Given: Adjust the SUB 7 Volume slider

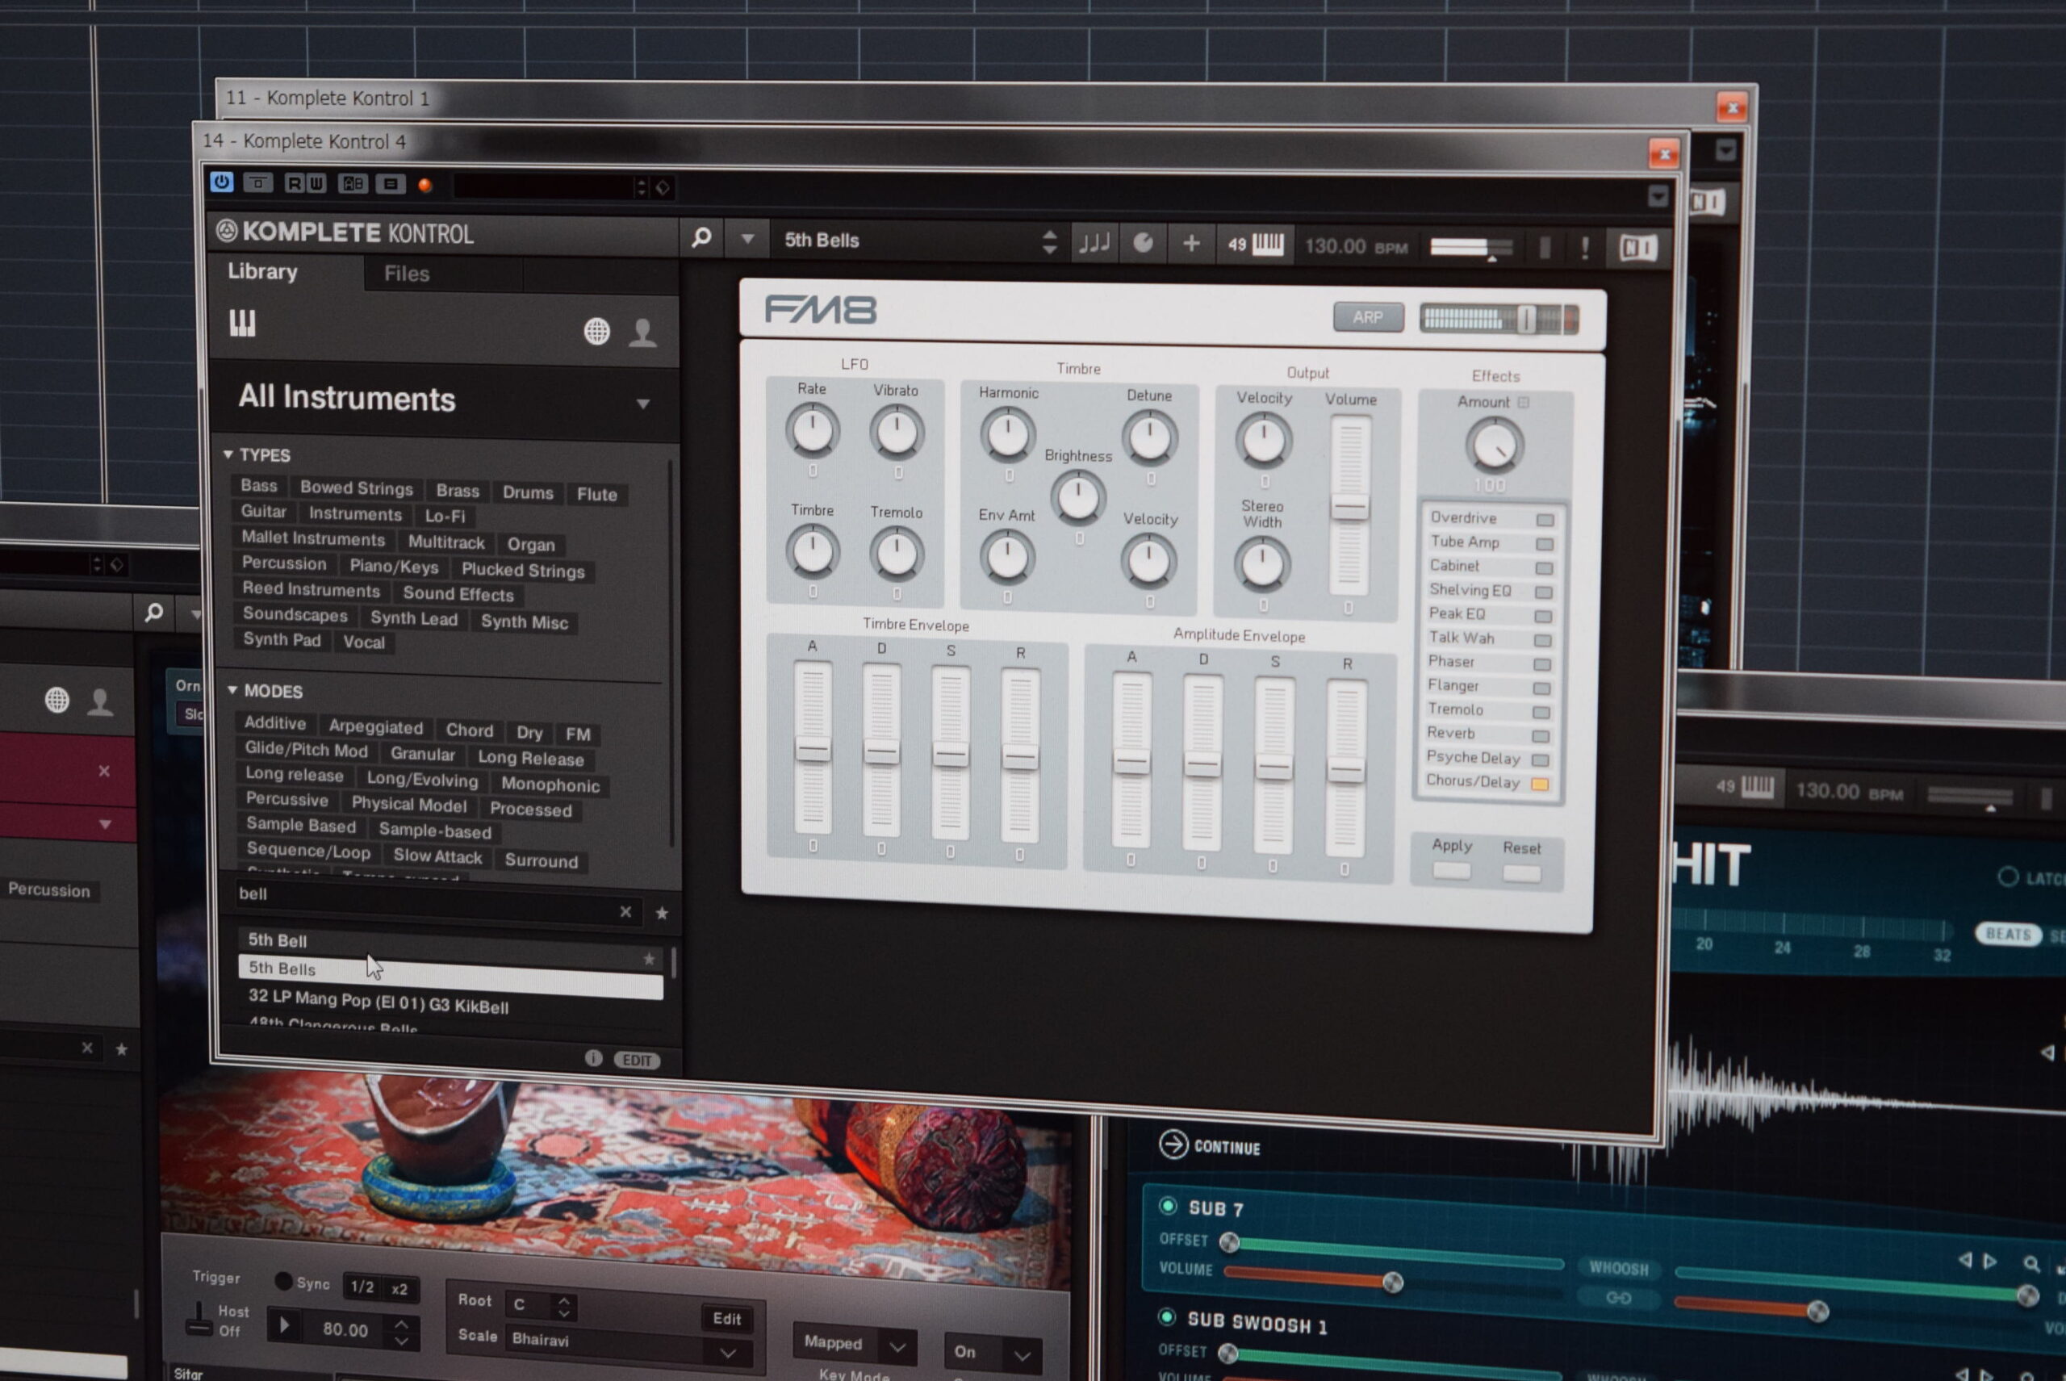Looking at the screenshot, I should pos(1393,1282).
